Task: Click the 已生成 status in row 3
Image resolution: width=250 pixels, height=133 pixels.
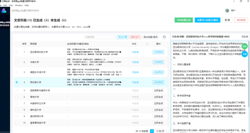Action: coord(135,72)
